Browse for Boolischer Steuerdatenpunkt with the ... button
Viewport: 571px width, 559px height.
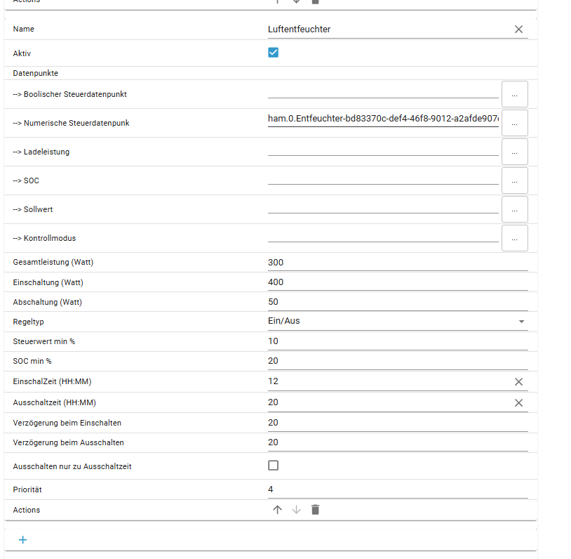coord(515,94)
